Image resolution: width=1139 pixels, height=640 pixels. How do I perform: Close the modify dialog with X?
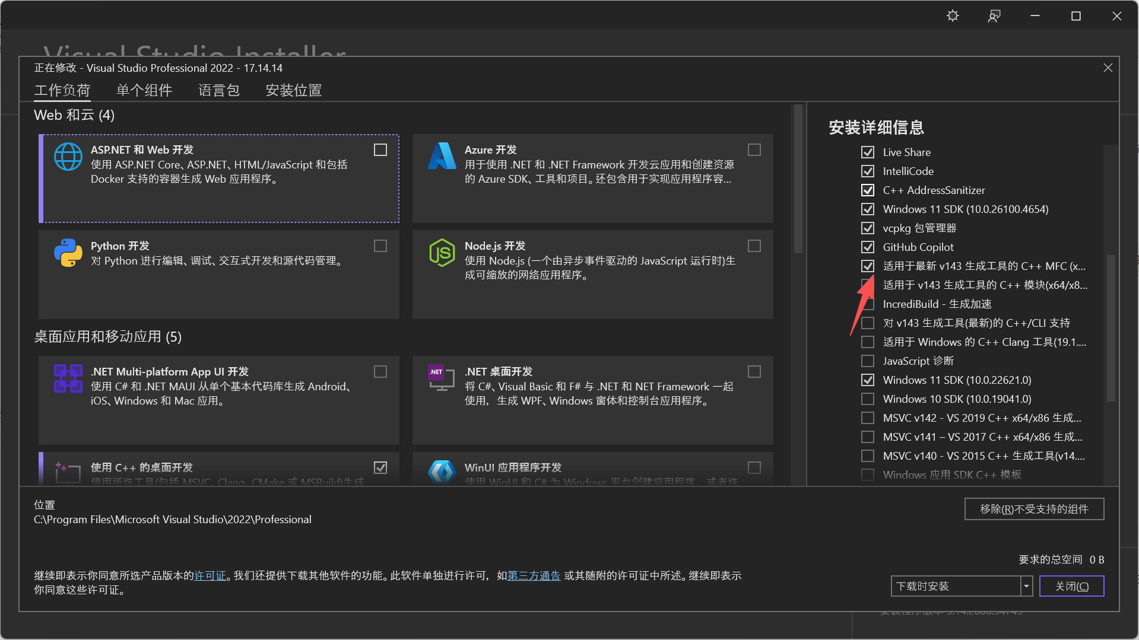tap(1108, 68)
